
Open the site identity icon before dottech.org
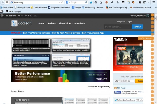click(x=11, y=2)
